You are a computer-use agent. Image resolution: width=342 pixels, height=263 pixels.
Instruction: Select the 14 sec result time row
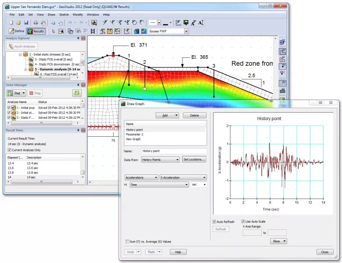(43, 177)
